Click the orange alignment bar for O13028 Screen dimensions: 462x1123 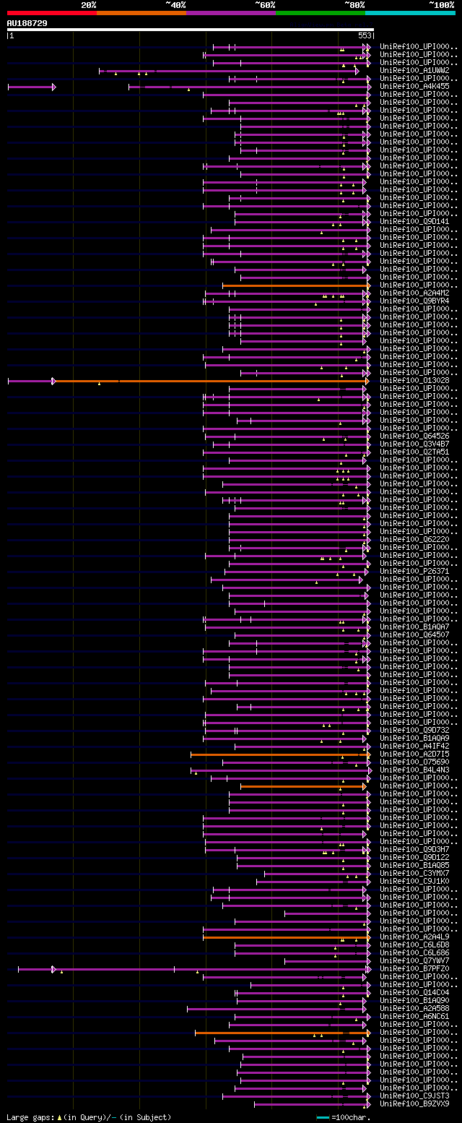click(x=211, y=381)
